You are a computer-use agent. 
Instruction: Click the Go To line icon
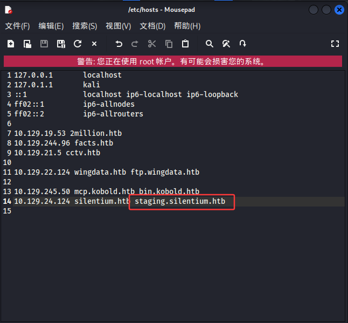point(243,44)
